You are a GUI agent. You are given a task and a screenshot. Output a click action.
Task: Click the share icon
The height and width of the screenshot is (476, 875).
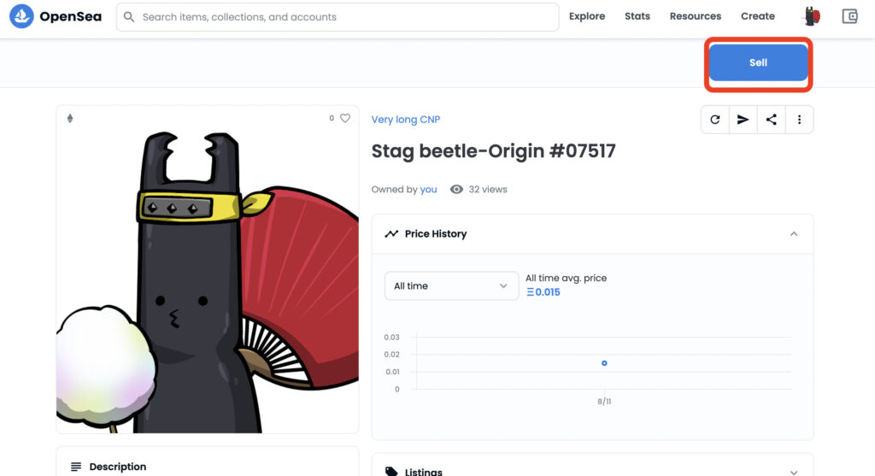pyautogui.click(x=772, y=120)
